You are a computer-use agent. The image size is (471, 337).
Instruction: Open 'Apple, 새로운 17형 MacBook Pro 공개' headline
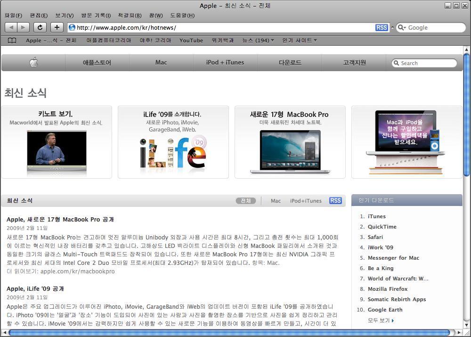coord(60,220)
